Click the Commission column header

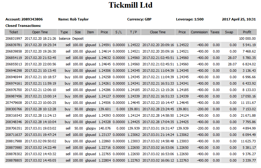(x=199, y=32)
